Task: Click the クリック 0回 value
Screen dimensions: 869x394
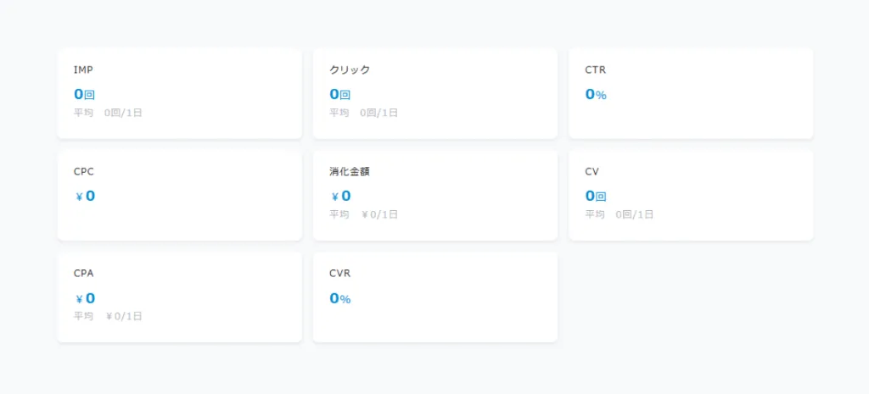Action: coord(339,94)
